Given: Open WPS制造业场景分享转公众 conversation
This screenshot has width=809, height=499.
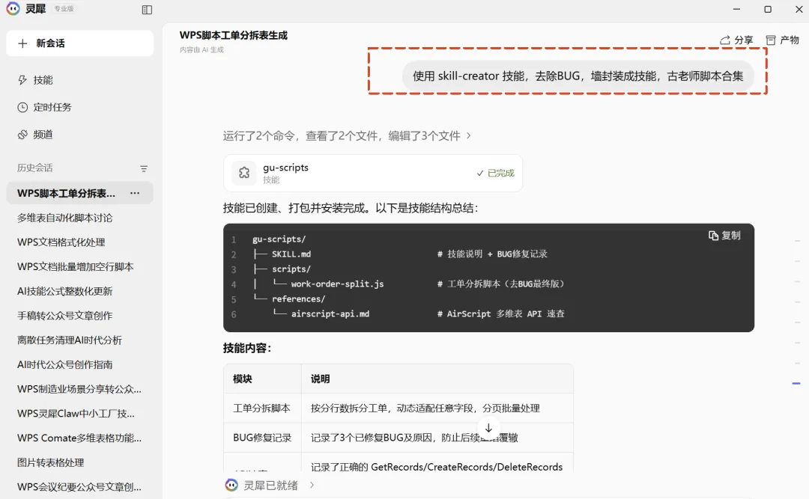Looking at the screenshot, I should (x=80, y=389).
